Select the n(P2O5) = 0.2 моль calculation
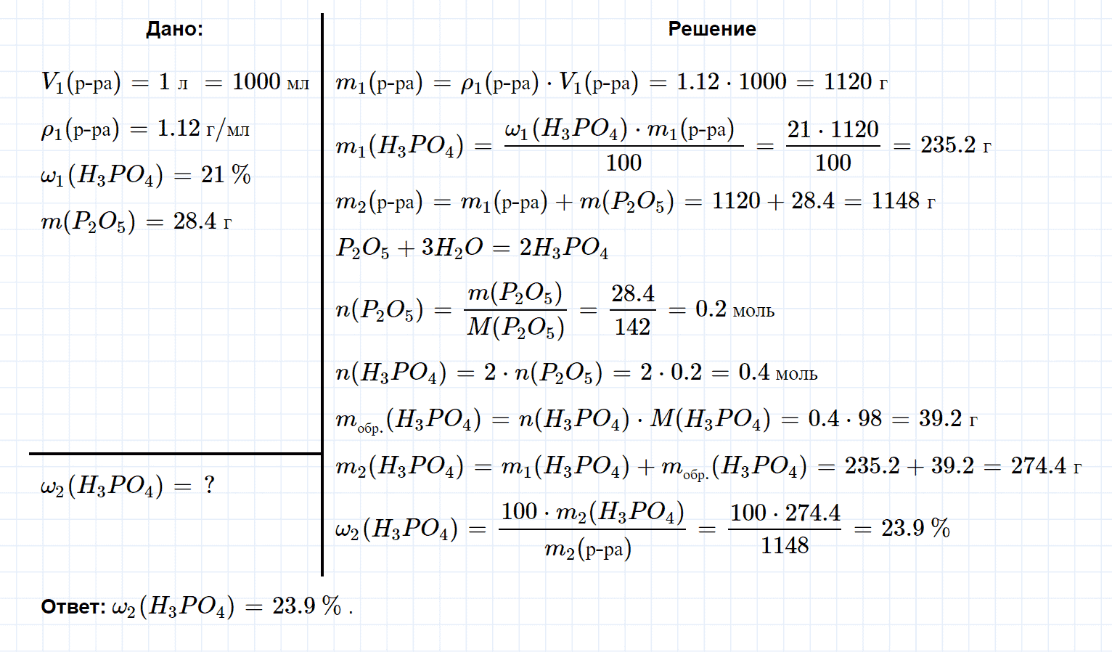1112x652 pixels. click(x=555, y=310)
